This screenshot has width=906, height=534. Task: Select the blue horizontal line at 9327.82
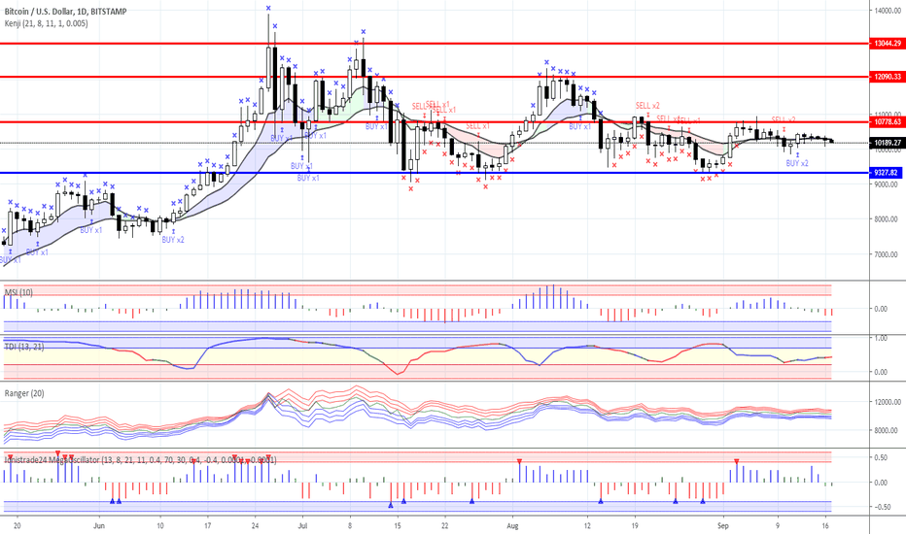(434, 173)
